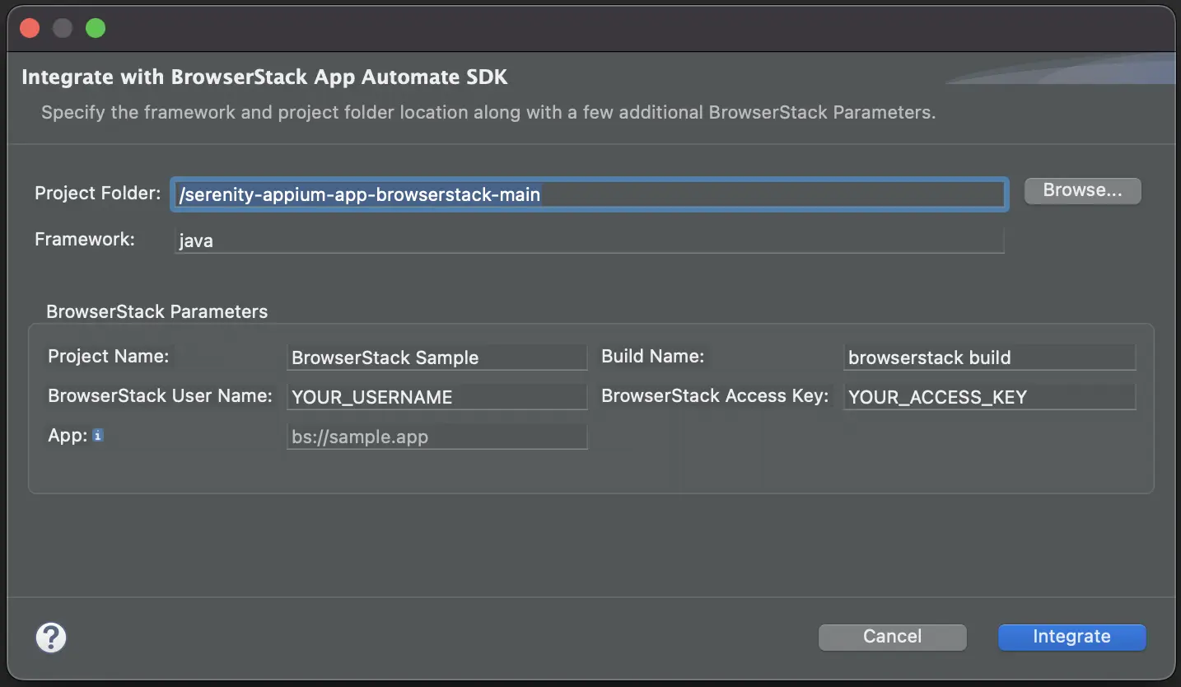Viewport: 1181px width, 687px height.
Task: Click into the Build Name field
Action: [x=989, y=358]
